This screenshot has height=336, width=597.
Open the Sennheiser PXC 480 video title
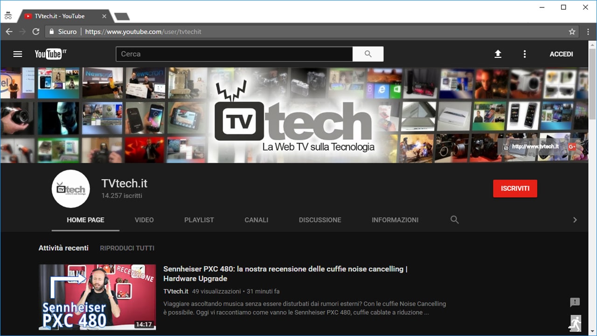click(x=285, y=274)
